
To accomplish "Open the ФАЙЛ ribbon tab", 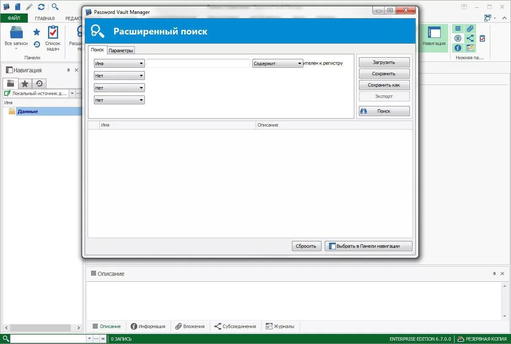I will [14, 18].
